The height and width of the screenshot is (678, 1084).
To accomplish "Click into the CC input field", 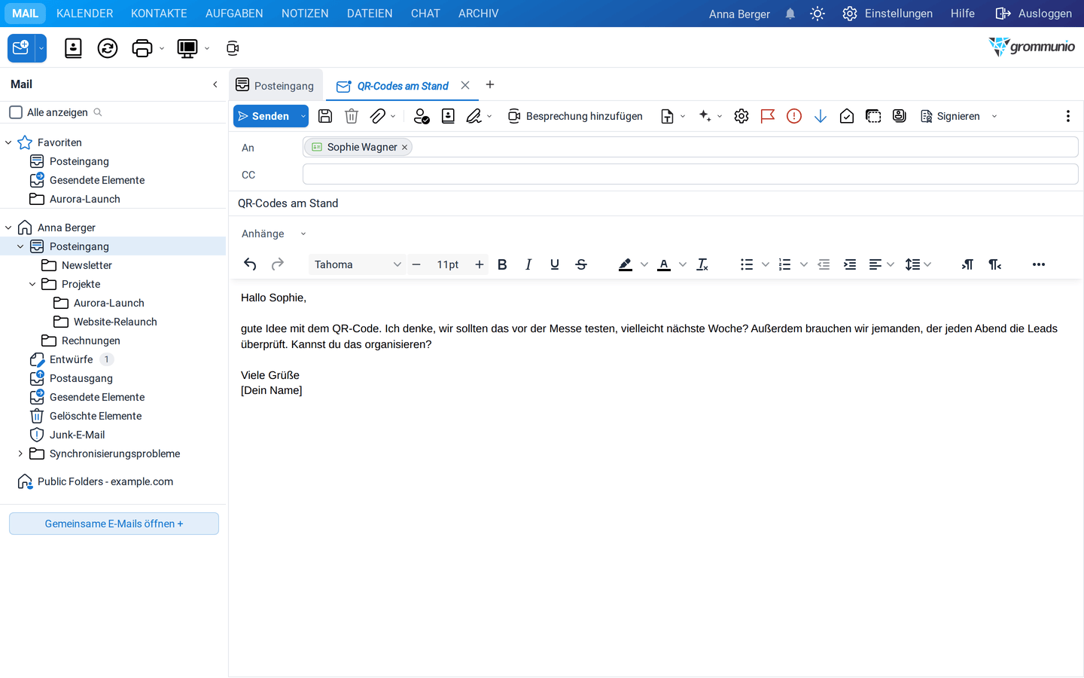I will (x=690, y=175).
